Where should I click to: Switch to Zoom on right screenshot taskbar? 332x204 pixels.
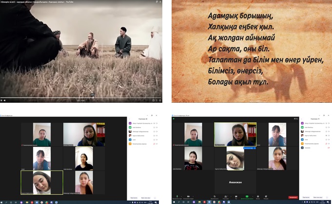[209, 202]
